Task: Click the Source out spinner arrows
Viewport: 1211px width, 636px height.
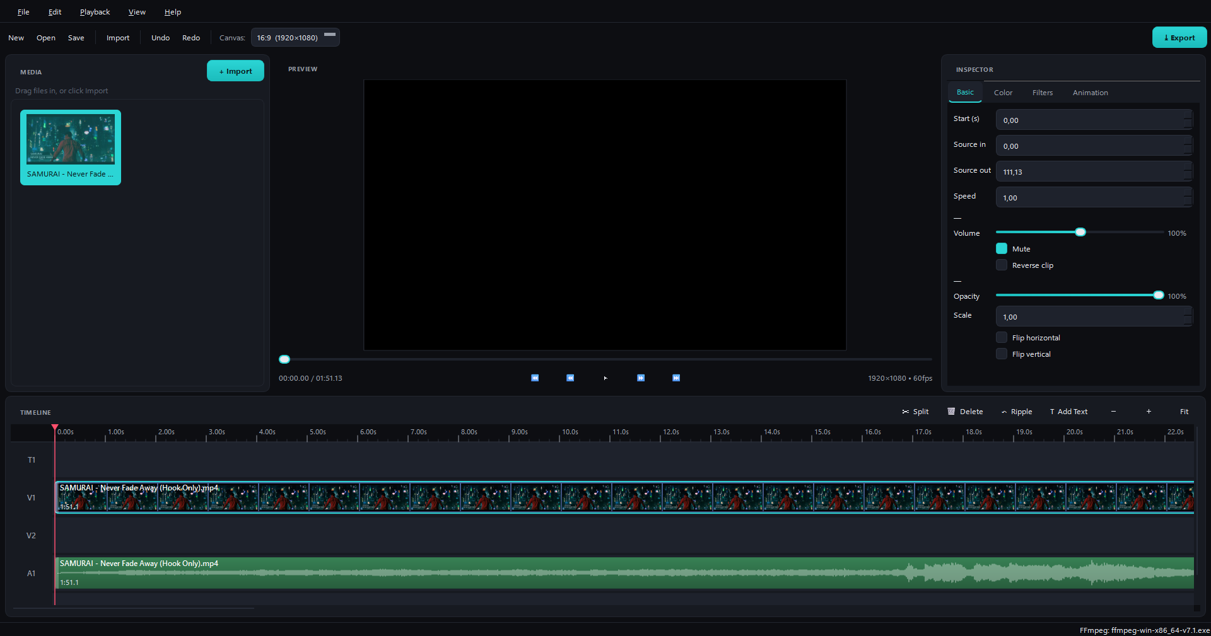Action: pos(1188,171)
